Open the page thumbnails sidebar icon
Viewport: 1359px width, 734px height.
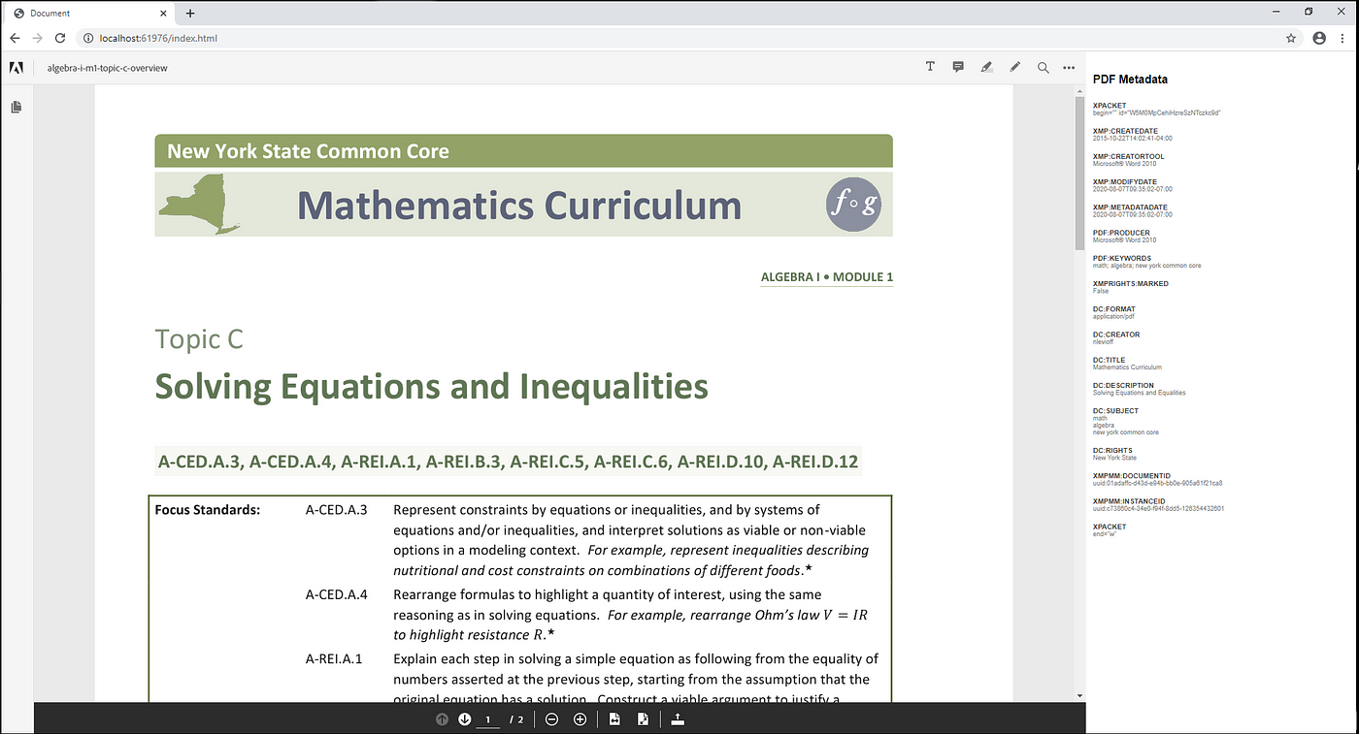coord(17,107)
